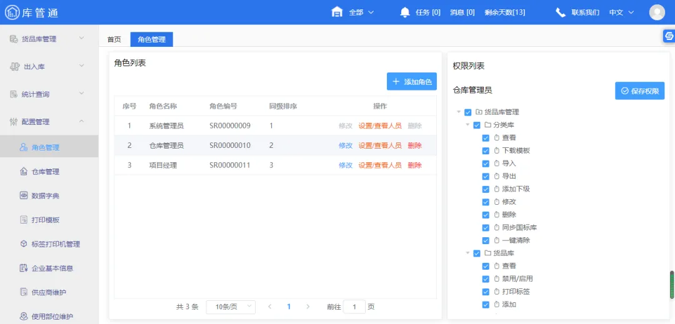Uncheck the 下载模板 permission checkbox
The height and width of the screenshot is (324, 675).
click(x=486, y=150)
